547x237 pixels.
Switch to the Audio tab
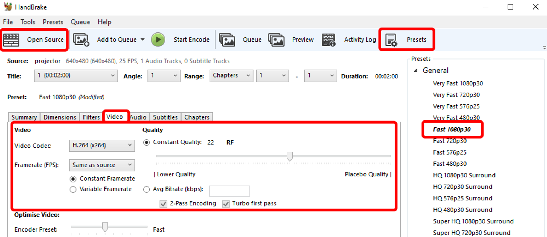coord(138,117)
